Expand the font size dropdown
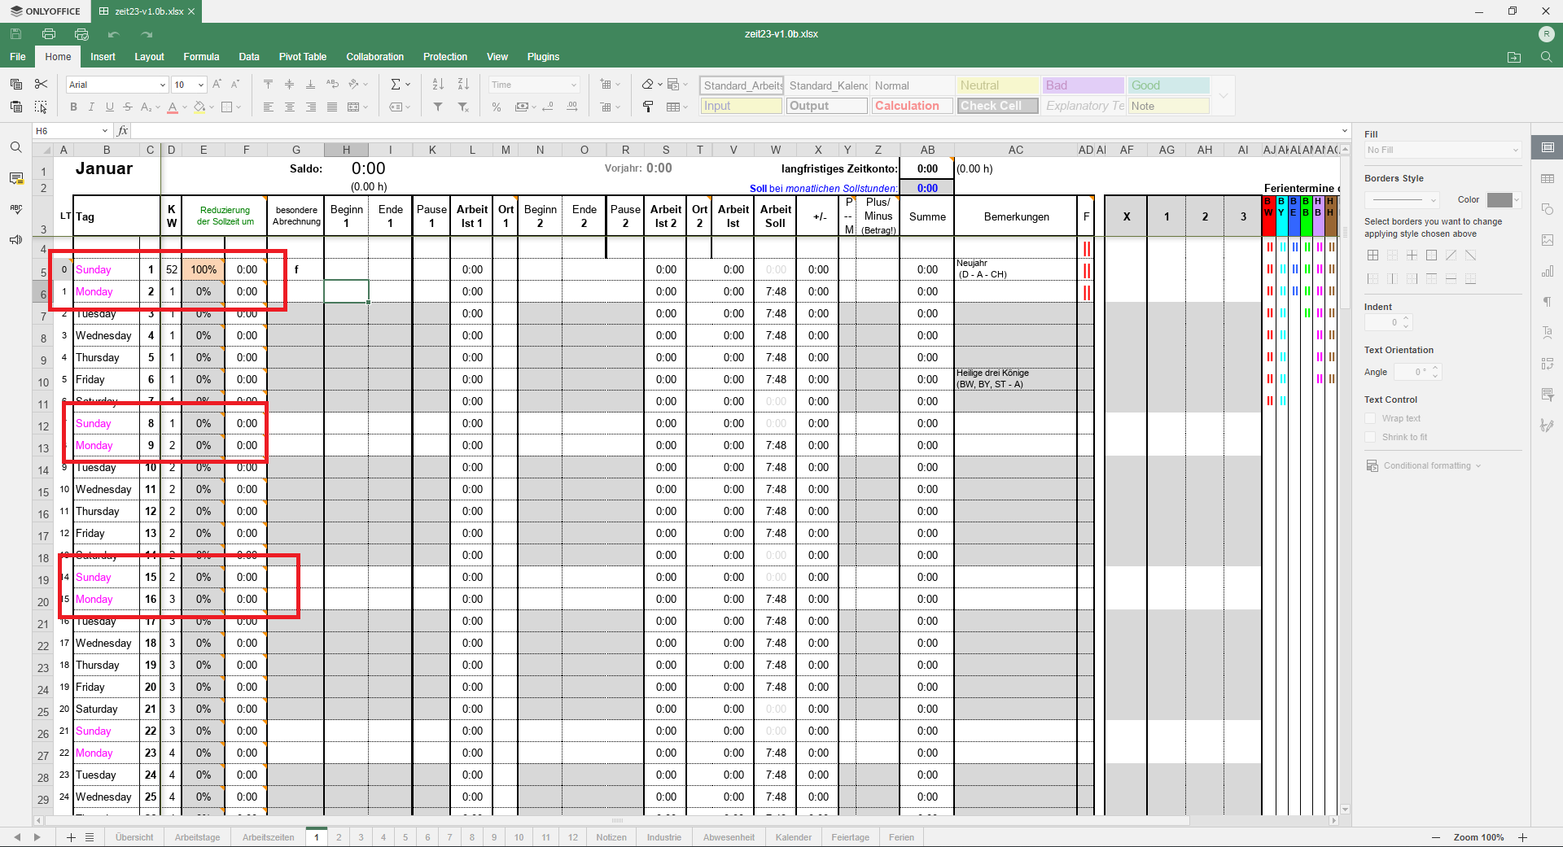This screenshot has width=1563, height=847. point(202,84)
